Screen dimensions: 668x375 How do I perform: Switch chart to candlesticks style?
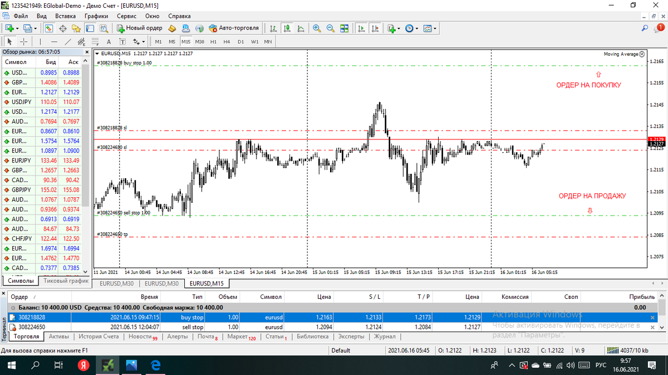(x=287, y=28)
